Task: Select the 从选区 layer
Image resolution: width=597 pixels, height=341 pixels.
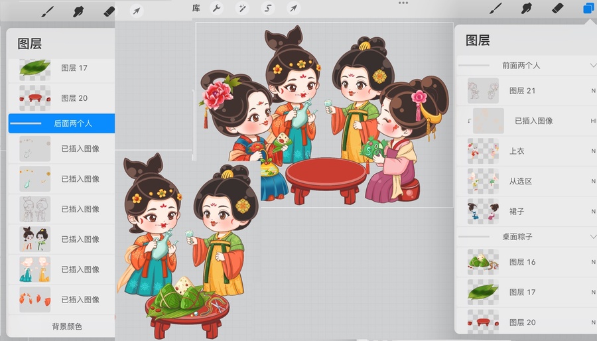Action: (526, 181)
